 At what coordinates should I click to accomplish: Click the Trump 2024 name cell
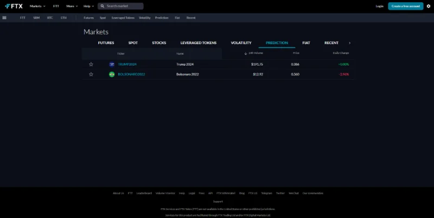[x=185, y=64]
